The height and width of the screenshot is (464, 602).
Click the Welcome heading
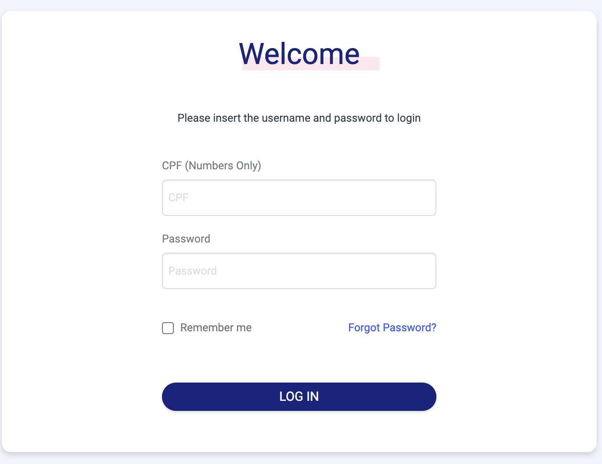click(299, 54)
